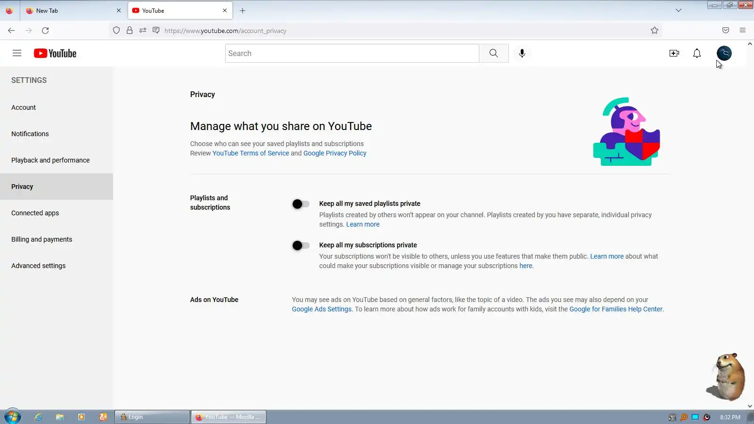Click the page scrollbar up arrow
The width and height of the screenshot is (754, 424).
(x=750, y=44)
